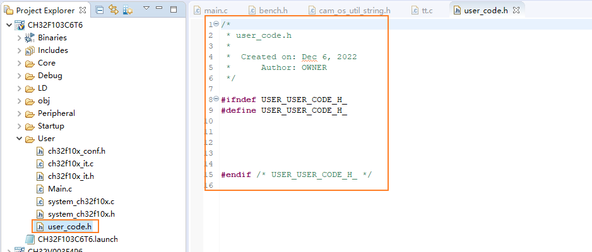
Task: Click the tt.c tab file icon
Action: pyautogui.click(x=415, y=11)
